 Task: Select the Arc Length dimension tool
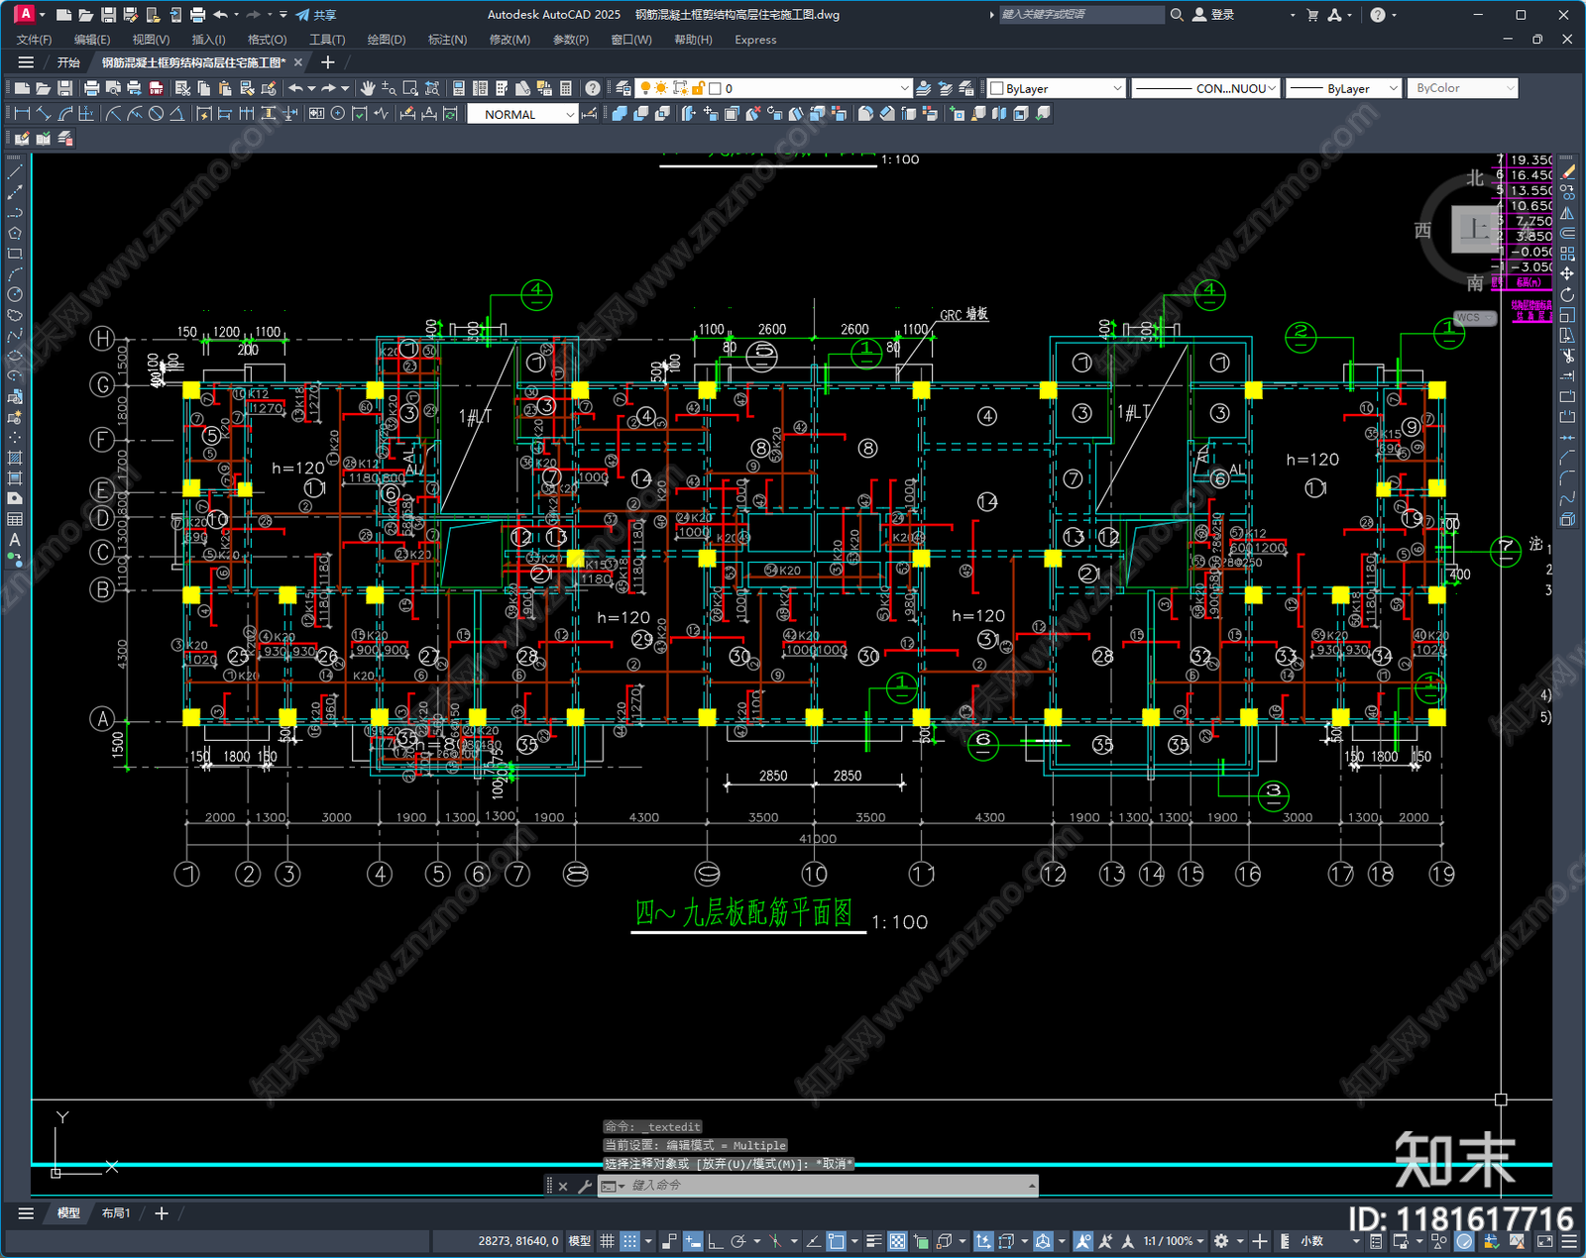pos(65,114)
